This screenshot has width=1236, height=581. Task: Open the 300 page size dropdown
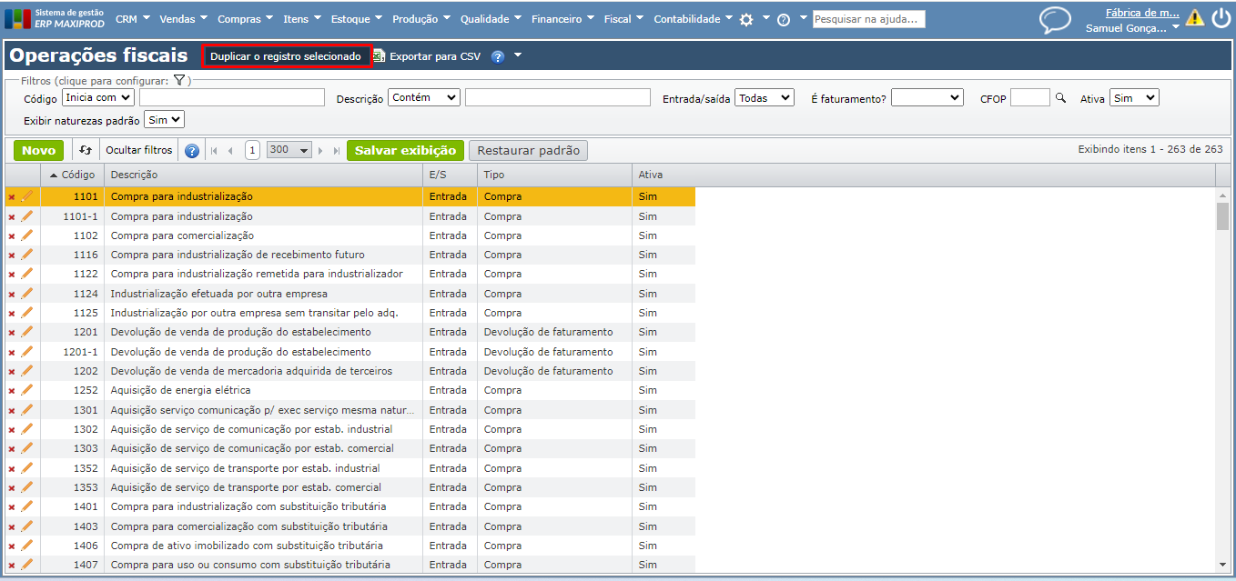coord(289,150)
